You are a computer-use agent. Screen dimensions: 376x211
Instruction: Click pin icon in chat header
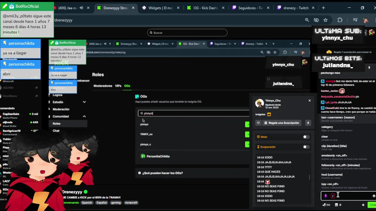[369, 68]
